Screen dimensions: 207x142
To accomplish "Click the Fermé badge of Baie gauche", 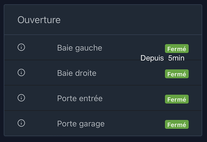I will 177,49.
